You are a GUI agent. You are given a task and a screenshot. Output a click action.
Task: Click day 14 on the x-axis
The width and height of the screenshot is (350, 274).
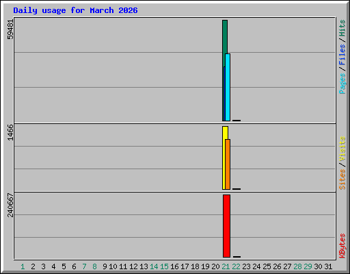click(154, 266)
